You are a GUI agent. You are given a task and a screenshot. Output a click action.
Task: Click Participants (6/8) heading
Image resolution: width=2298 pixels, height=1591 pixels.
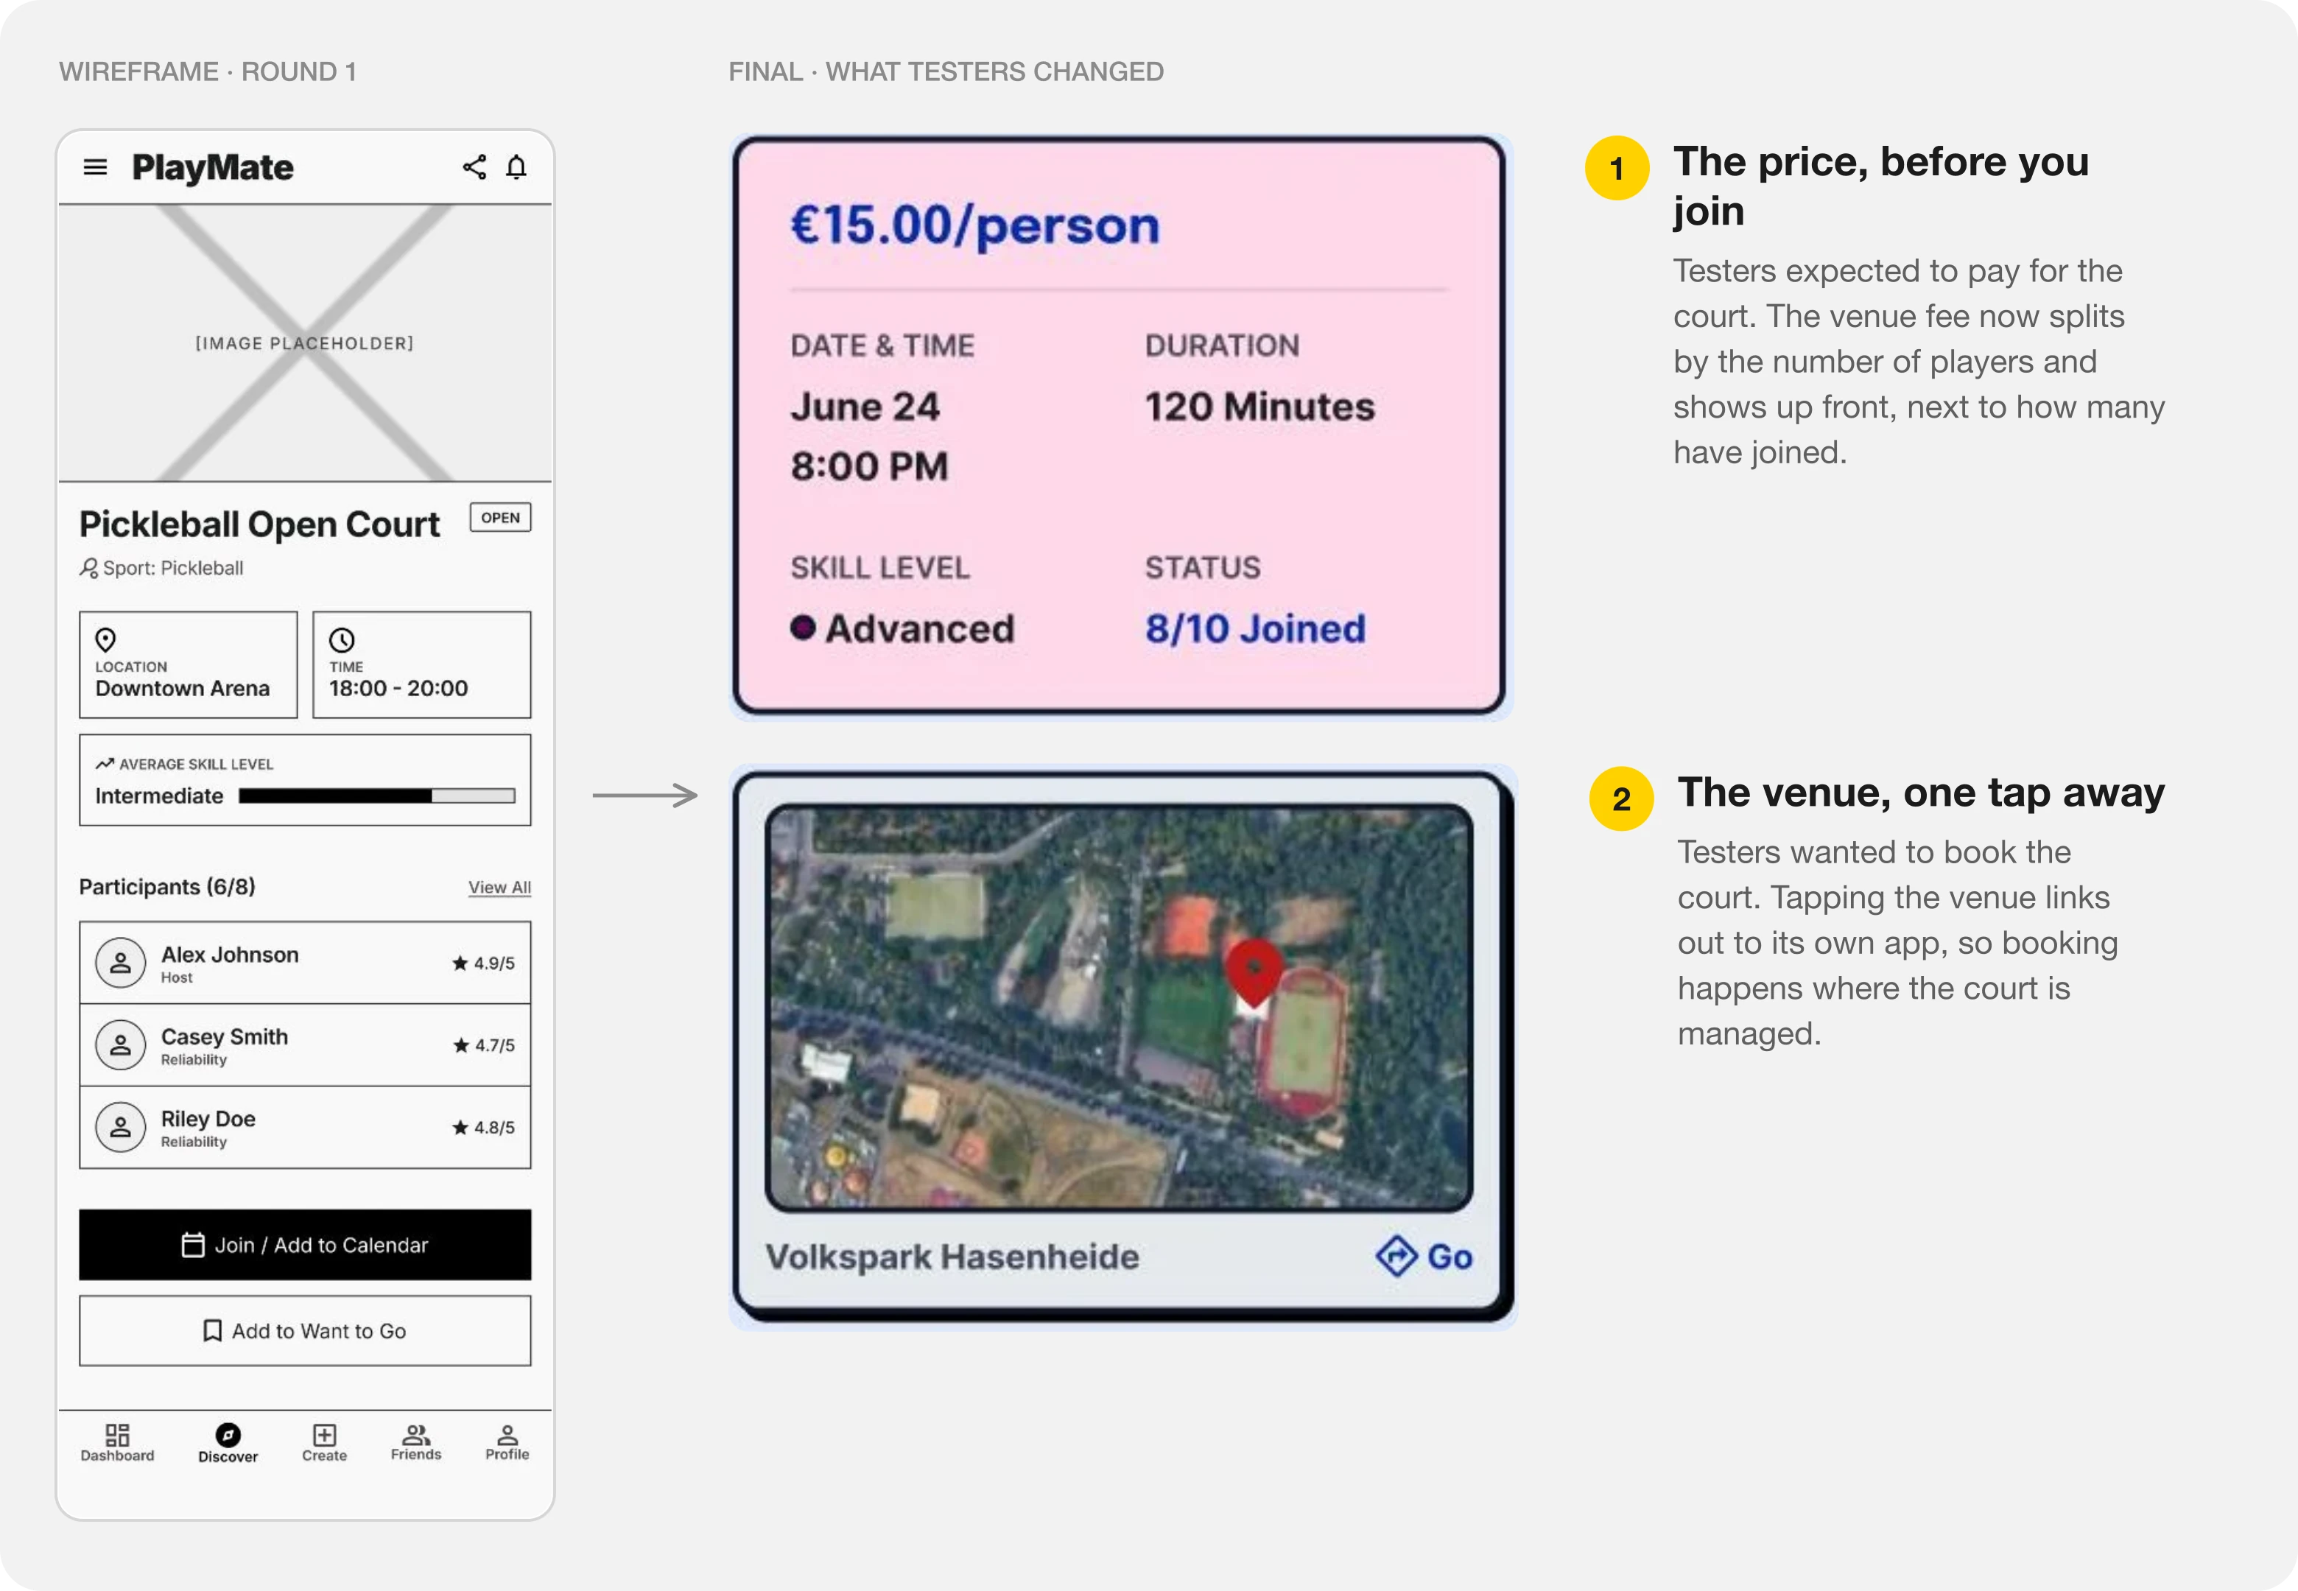pos(167,886)
